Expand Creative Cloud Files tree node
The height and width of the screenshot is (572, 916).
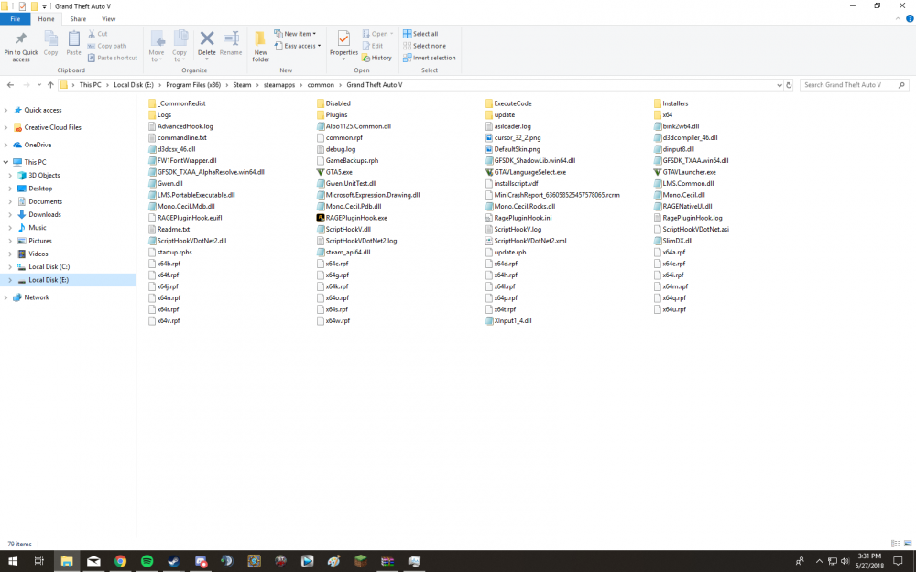point(5,128)
